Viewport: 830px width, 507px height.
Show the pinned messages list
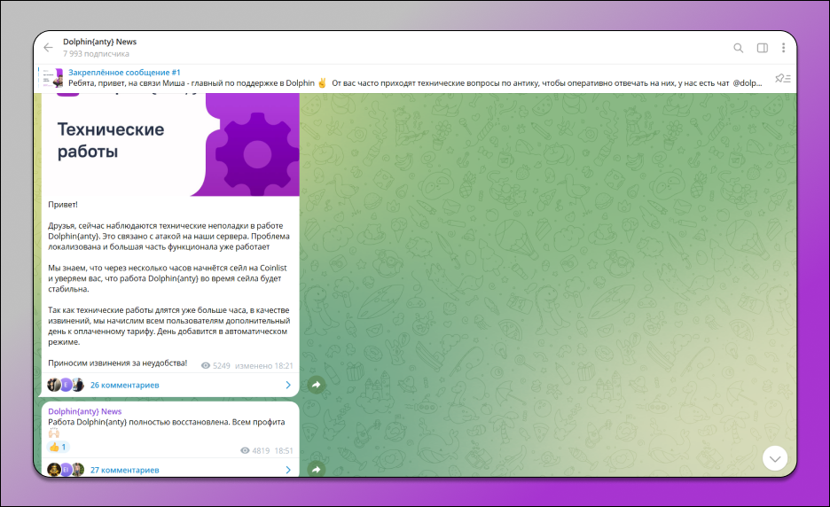point(782,78)
